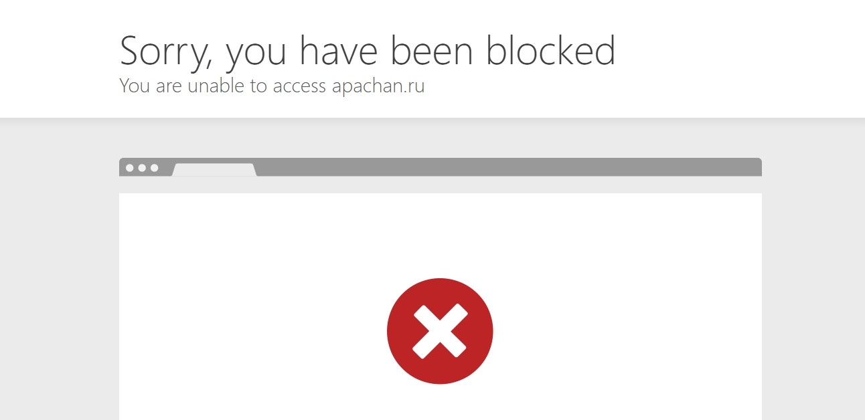The height and width of the screenshot is (420, 865).
Task: Click the word "access" in the subheading
Action: tap(299, 87)
